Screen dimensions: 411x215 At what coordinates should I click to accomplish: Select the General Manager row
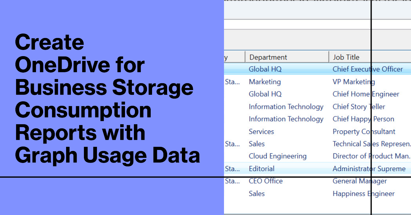pyautogui.click(x=360, y=181)
